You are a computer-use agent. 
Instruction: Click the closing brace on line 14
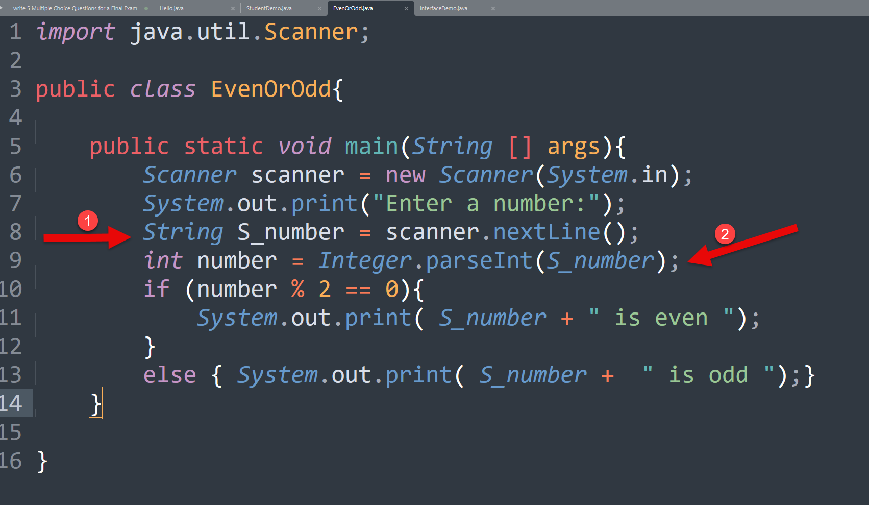[x=96, y=404]
